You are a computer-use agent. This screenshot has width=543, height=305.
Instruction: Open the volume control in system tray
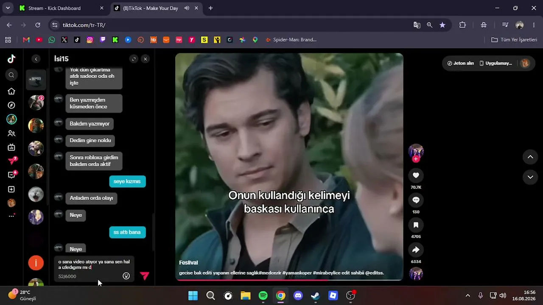tap(503, 295)
